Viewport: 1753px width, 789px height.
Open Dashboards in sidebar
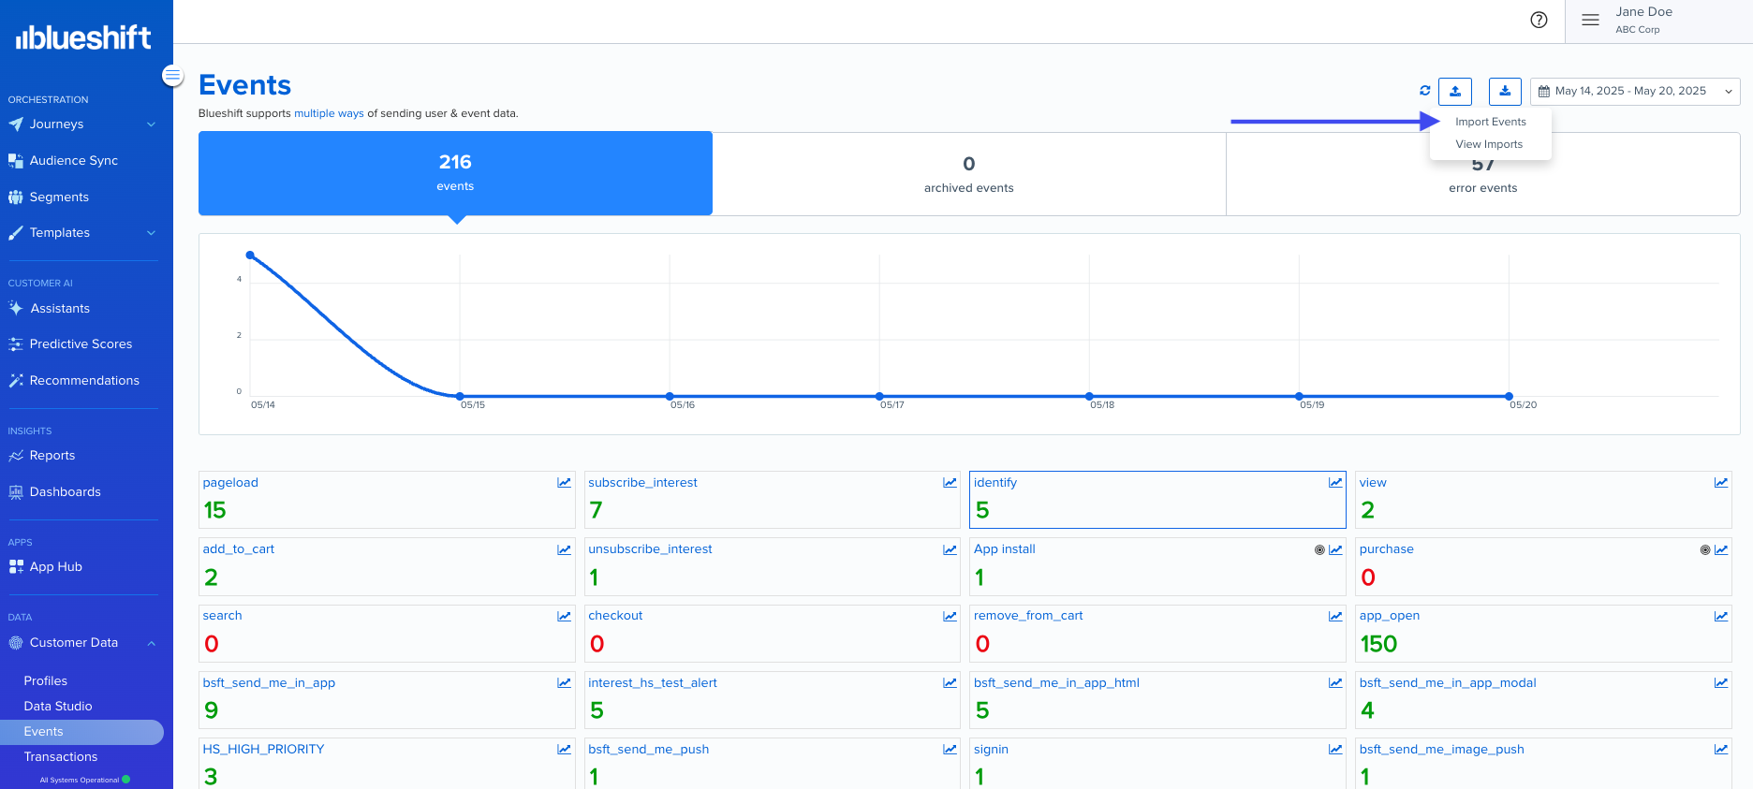[x=65, y=492]
